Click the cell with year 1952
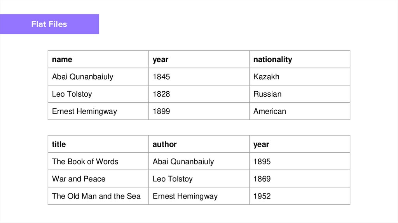The height and width of the screenshot is (223, 398). coord(262,196)
